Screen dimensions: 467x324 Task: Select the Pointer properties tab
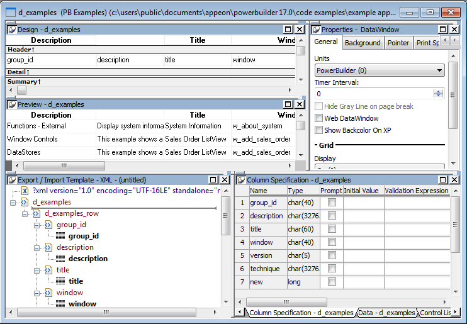(x=398, y=43)
